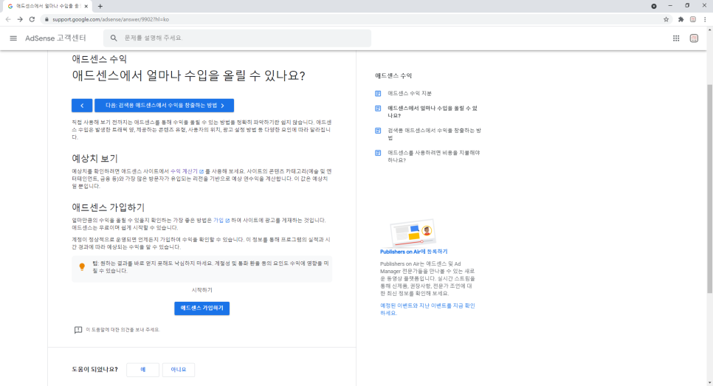The image size is (713, 386).
Task: Open 애드센스 수익 지분 sidebar article
Action: [x=409, y=93]
